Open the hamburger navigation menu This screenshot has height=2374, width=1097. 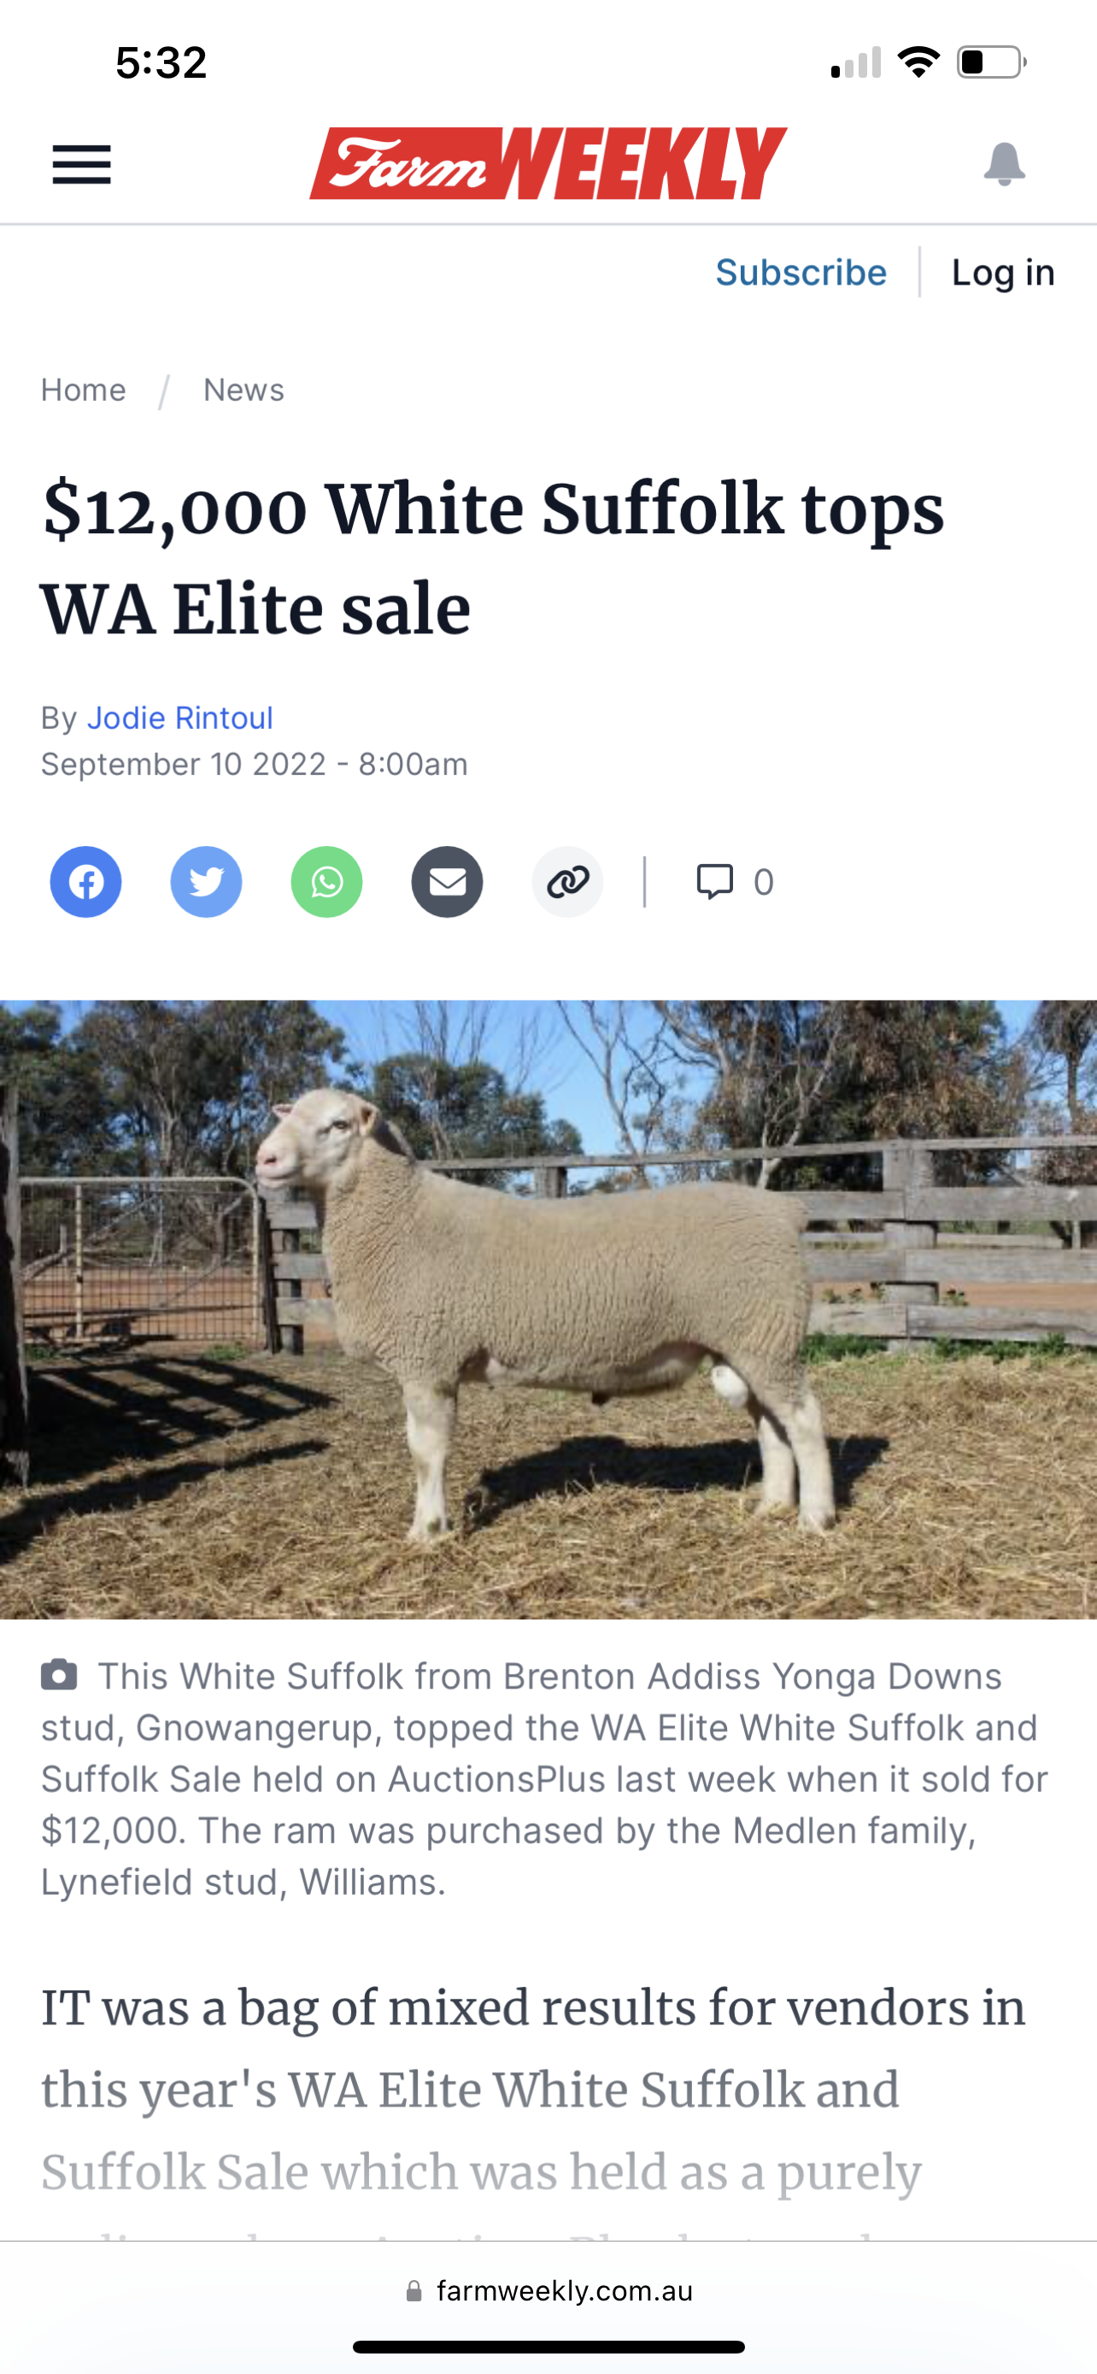pos(81,165)
